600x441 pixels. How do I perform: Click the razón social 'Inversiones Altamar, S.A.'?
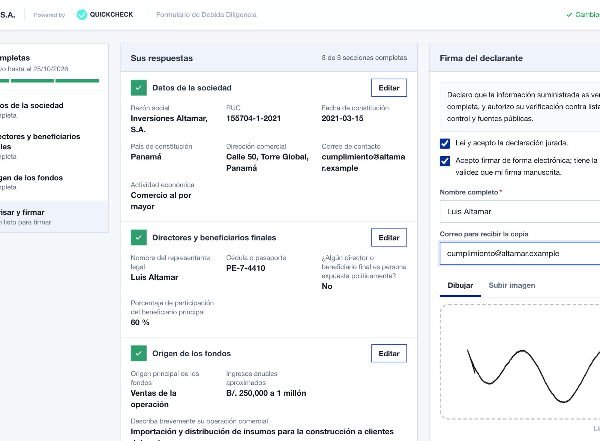click(169, 124)
